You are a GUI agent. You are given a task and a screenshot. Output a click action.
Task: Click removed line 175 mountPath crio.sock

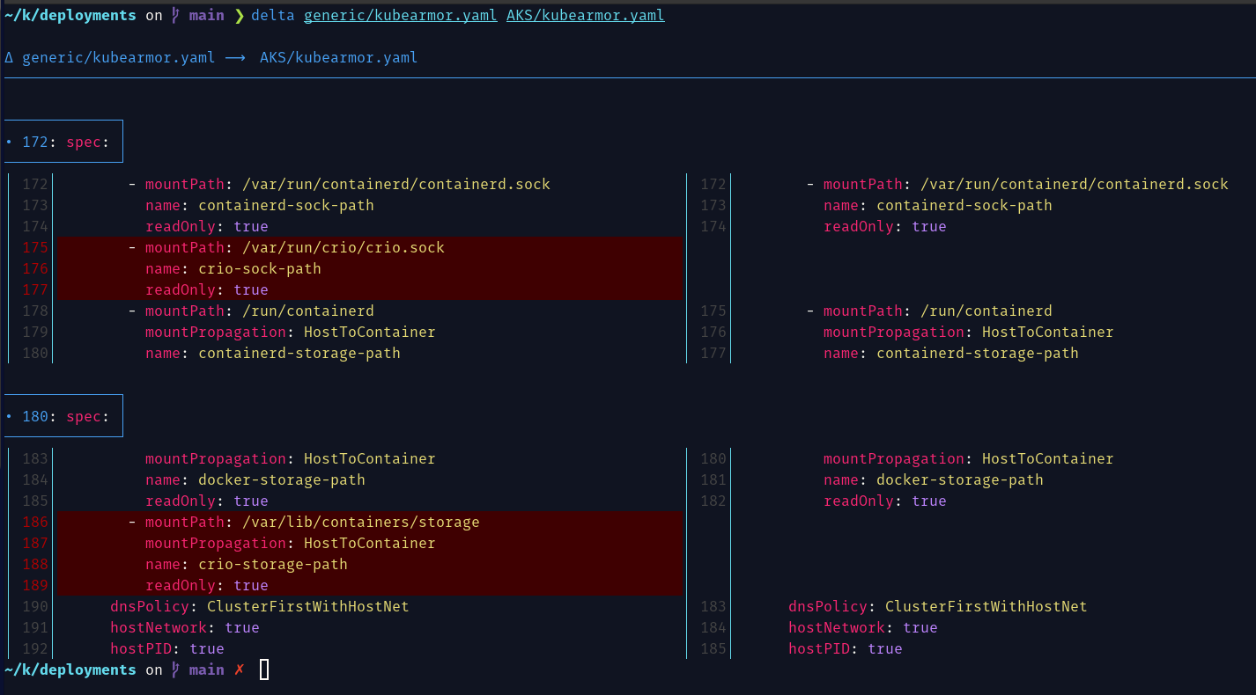(x=286, y=248)
